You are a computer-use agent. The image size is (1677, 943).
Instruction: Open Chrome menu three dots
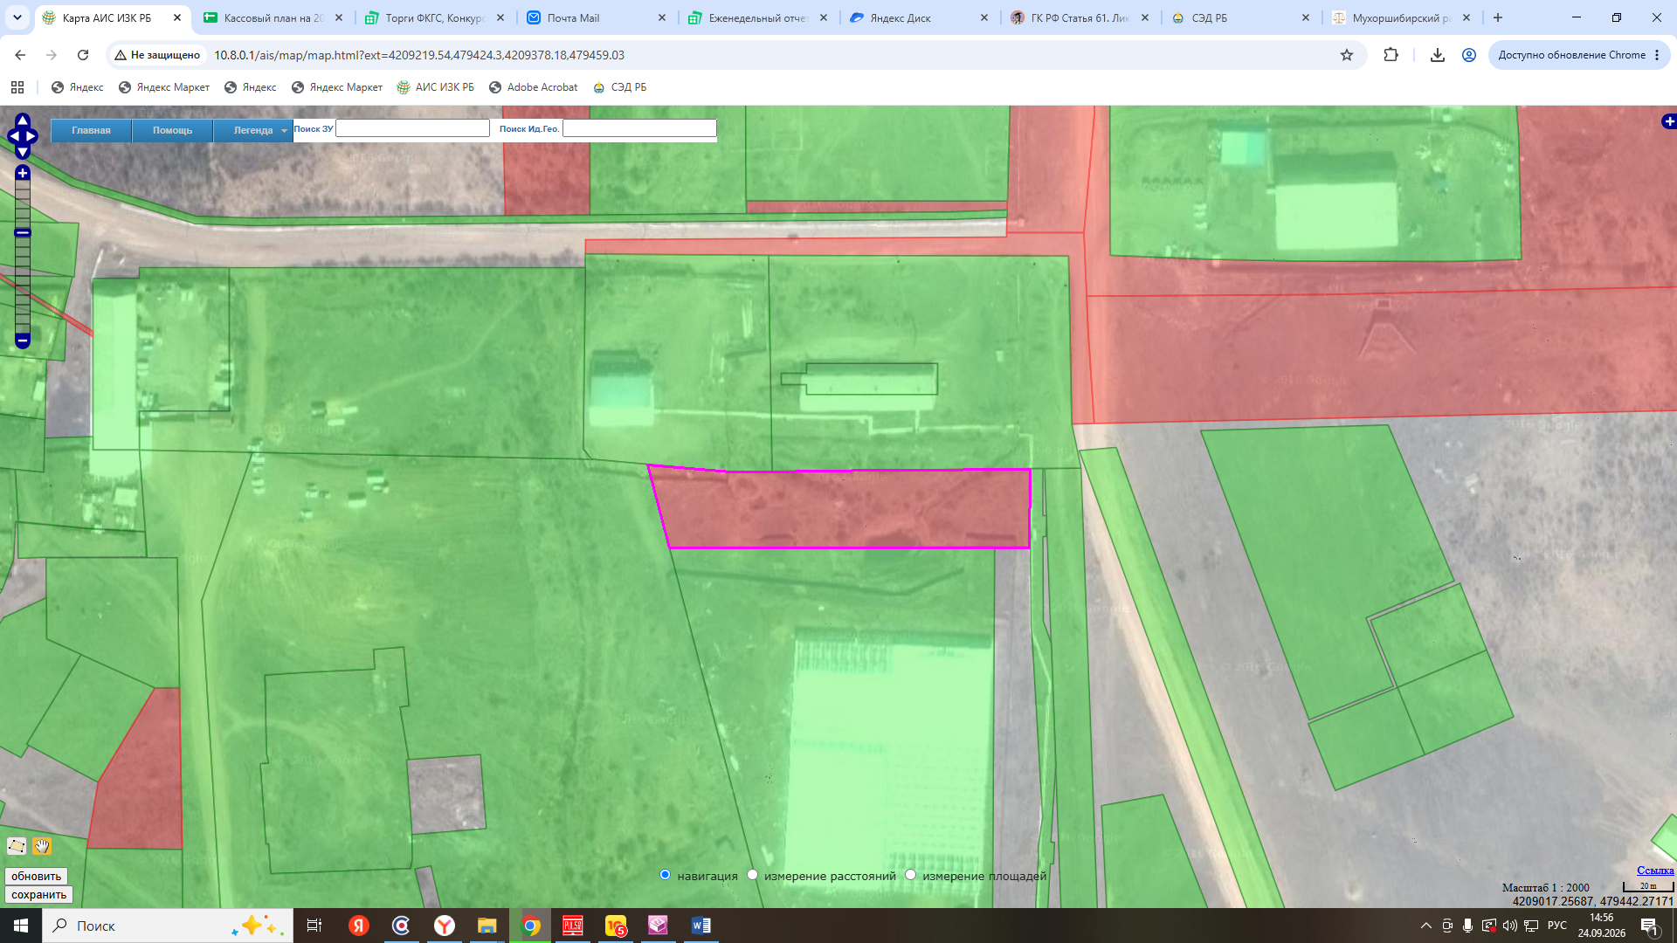[x=1657, y=55]
